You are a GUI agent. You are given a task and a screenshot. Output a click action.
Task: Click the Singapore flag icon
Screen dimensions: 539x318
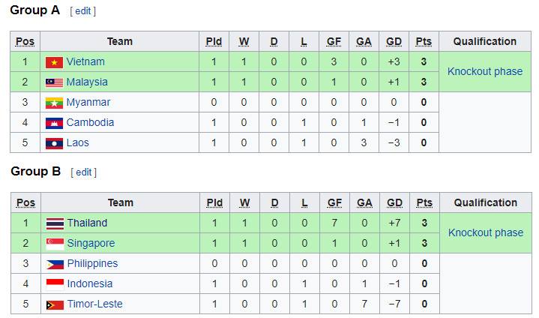(x=55, y=244)
